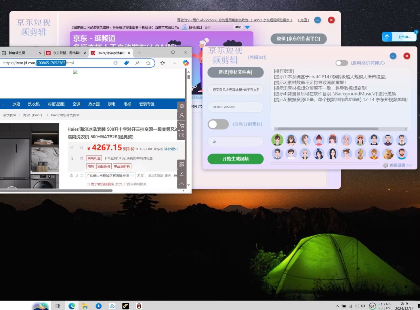Click the 降价通知 link
The image size is (420, 310).
pyautogui.click(x=171, y=149)
